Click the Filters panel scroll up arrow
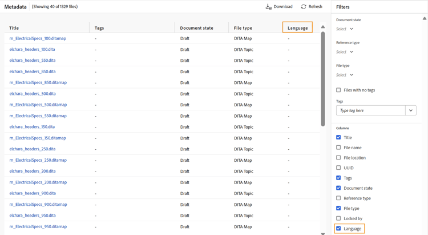The height and width of the screenshot is (235, 428). click(x=425, y=19)
